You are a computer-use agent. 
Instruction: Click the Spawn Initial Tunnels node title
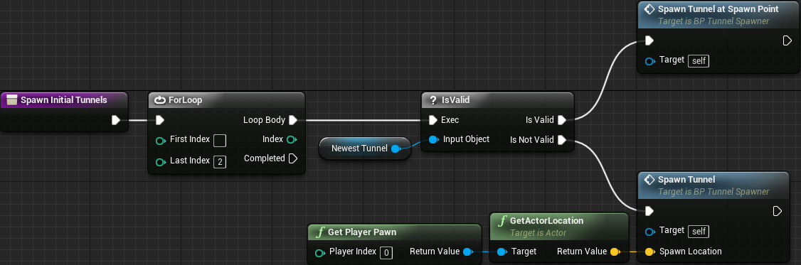(64, 100)
